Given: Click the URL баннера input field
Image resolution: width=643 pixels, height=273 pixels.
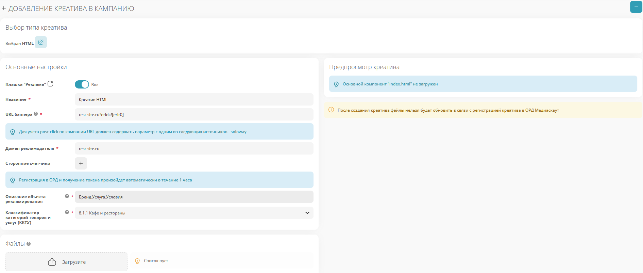Looking at the screenshot, I should coord(194,114).
